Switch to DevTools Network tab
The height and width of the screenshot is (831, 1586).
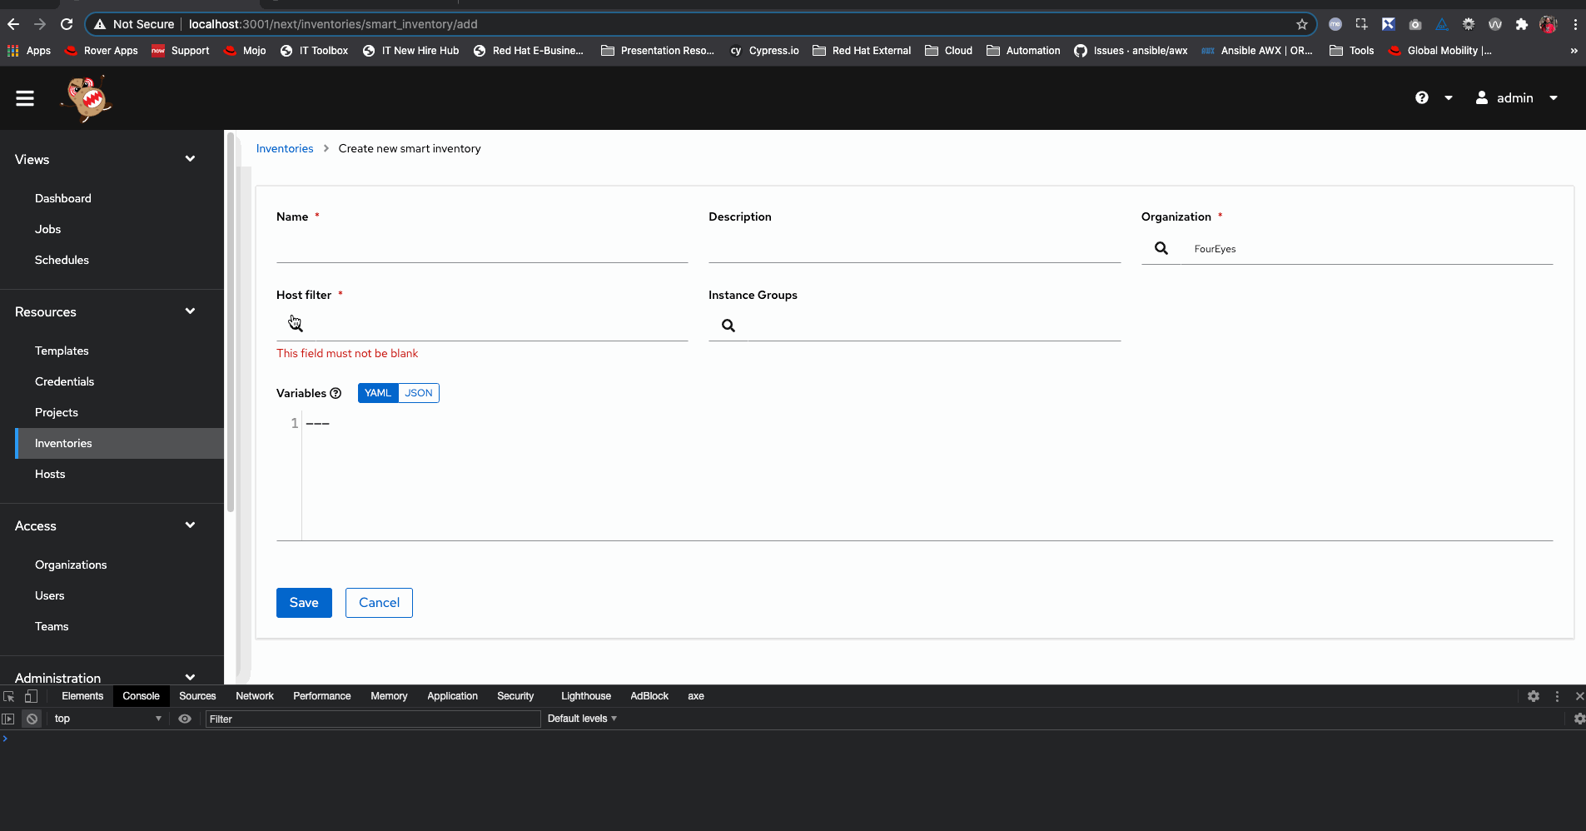tap(255, 696)
